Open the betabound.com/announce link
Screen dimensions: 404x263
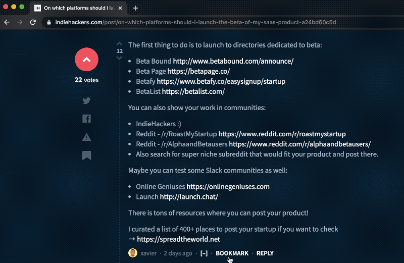point(233,61)
